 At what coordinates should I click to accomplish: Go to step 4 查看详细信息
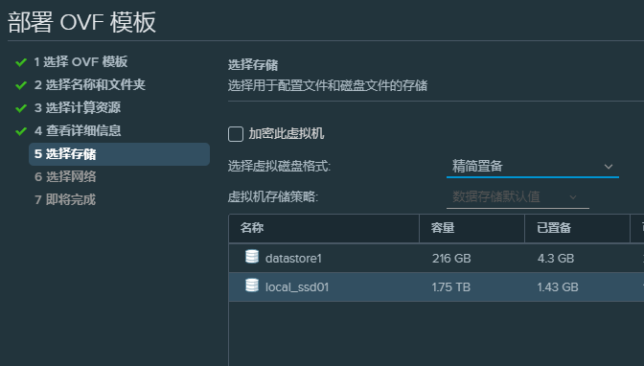coord(78,131)
